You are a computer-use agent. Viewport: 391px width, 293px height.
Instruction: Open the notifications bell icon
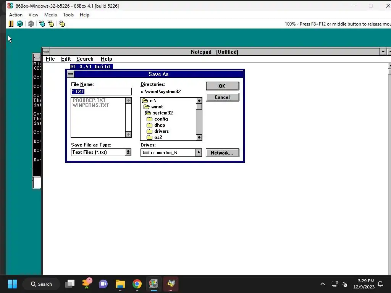tap(380, 284)
